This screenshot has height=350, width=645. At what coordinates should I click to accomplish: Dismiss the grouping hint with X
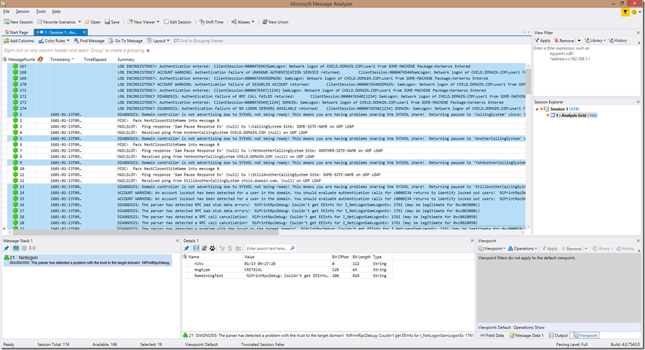(148, 50)
